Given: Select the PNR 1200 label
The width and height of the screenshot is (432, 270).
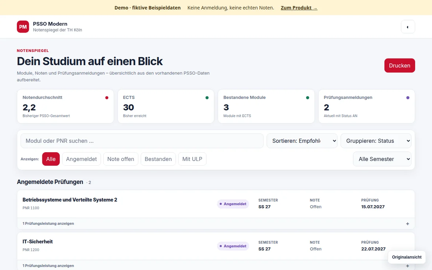Looking at the screenshot, I should coord(31,250).
